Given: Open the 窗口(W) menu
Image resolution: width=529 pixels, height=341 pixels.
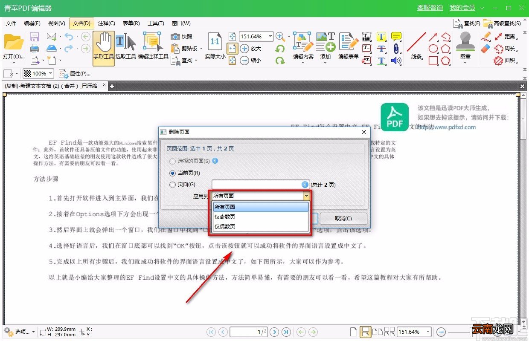Looking at the screenshot, I should point(181,23).
